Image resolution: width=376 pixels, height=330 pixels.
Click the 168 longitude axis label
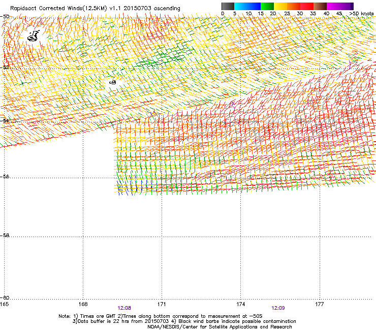click(x=83, y=304)
